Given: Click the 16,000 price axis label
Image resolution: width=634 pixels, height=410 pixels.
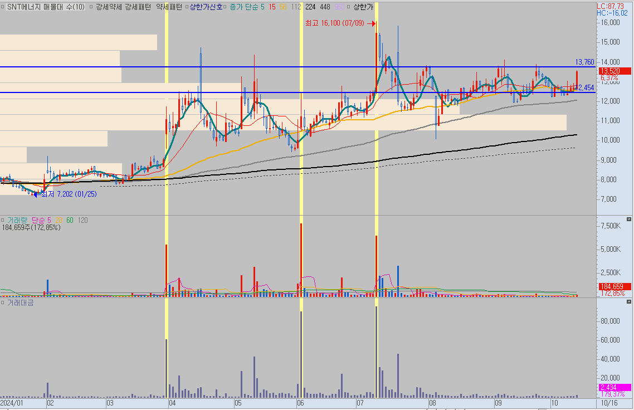Looking at the screenshot, I should 610,23.
